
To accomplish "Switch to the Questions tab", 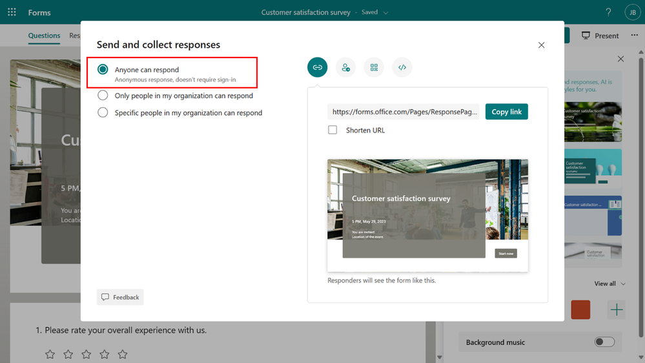I will [44, 36].
